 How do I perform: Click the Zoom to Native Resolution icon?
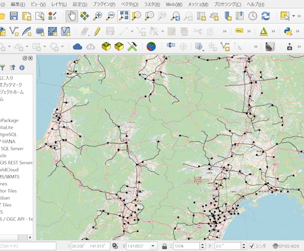click(162, 17)
